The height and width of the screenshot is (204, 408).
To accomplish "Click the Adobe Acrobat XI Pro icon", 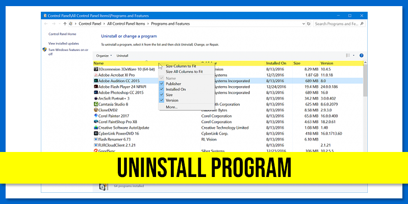I will [x=96, y=75].
